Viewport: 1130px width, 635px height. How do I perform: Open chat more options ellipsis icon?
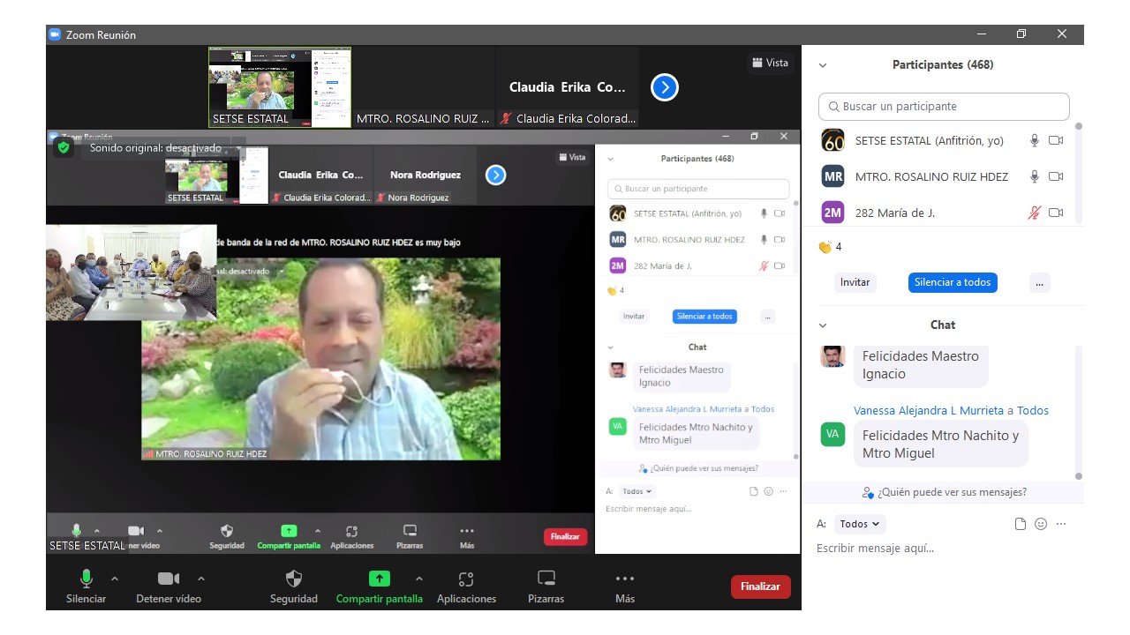click(1061, 524)
